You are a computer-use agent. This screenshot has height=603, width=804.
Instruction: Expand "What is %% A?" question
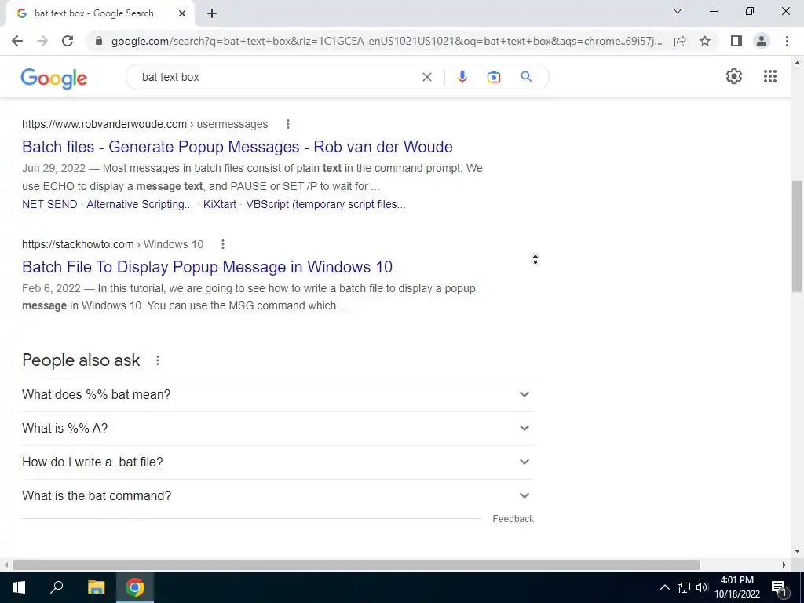(x=278, y=428)
